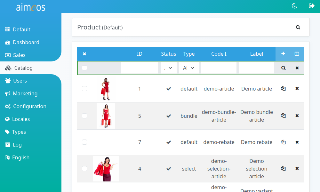Copy the Demo article product
This screenshot has width=320, height=192.
pos(283,88)
